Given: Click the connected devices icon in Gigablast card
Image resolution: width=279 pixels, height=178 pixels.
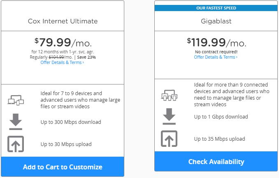Looking at the screenshot, I should [x=169, y=95].
